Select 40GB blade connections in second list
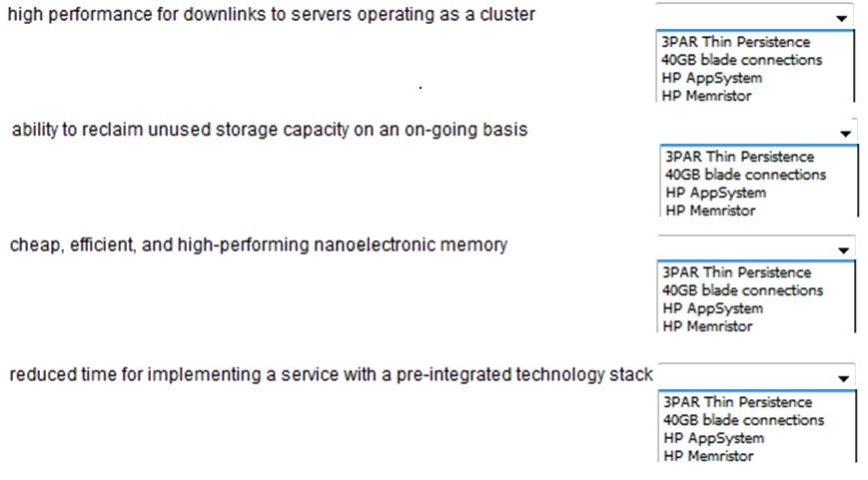Image resolution: width=868 pixels, height=480 pixels. tap(746, 175)
